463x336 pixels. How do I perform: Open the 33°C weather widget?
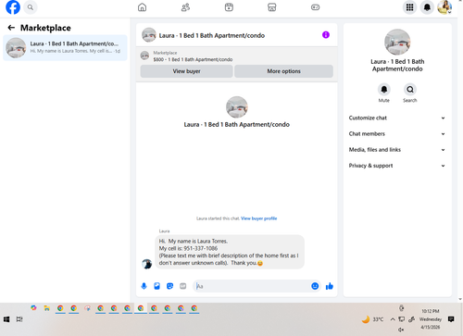[373, 319]
